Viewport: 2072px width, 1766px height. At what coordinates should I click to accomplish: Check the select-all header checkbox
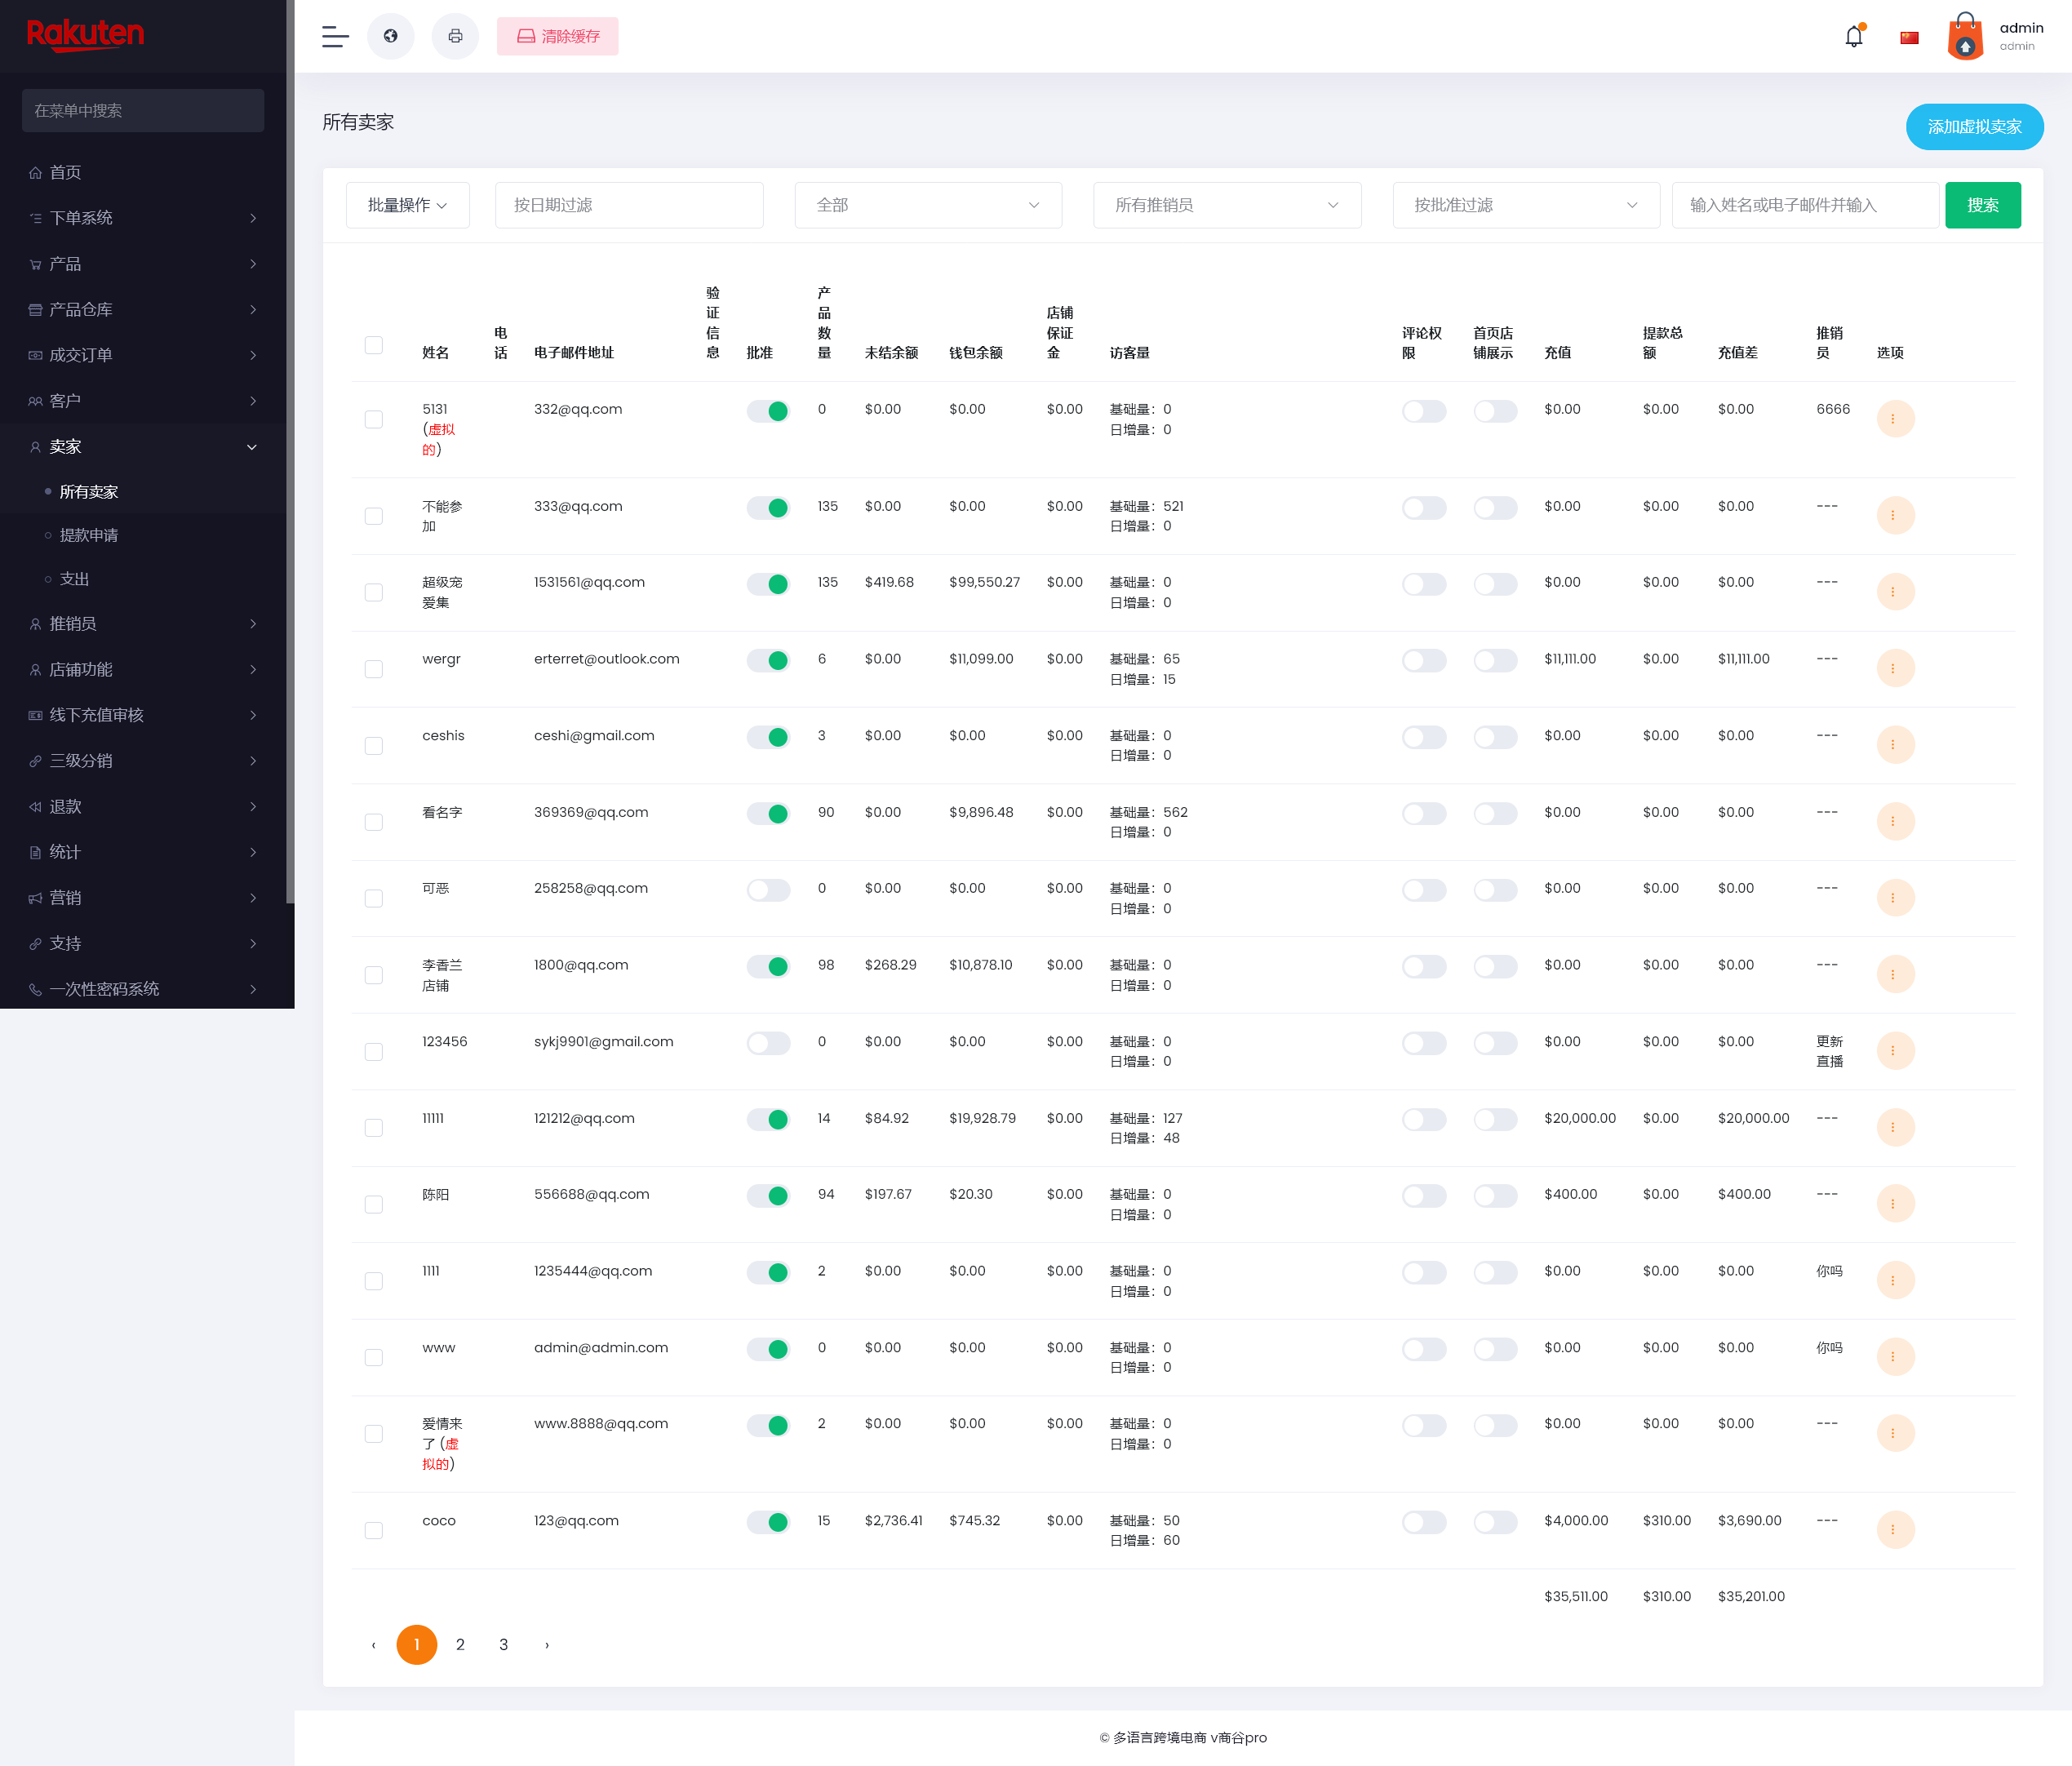pyautogui.click(x=374, y=345)
